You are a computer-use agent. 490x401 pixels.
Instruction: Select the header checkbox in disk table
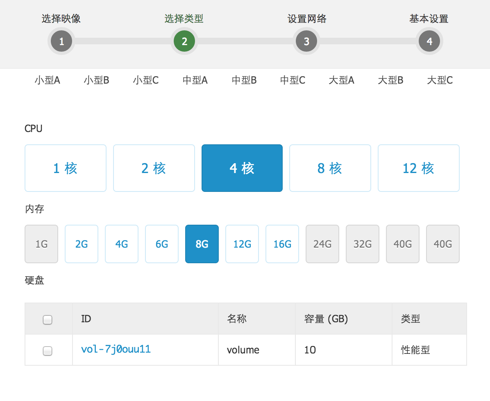pyautogui.click(x=48, y=320)
